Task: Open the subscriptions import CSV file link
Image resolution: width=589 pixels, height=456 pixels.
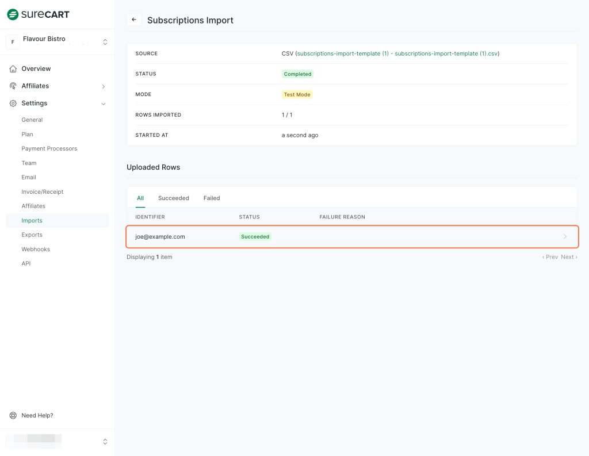Action: tap(397, 53)
